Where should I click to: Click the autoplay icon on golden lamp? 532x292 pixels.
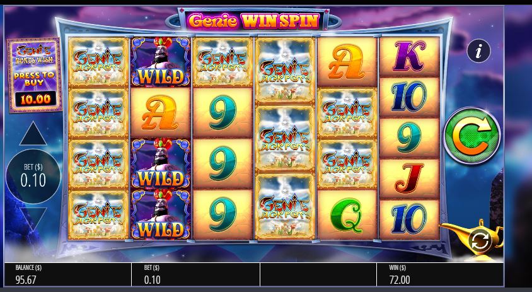480,241
